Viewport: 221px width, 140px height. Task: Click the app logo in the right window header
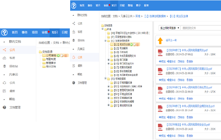coord(74,6)
